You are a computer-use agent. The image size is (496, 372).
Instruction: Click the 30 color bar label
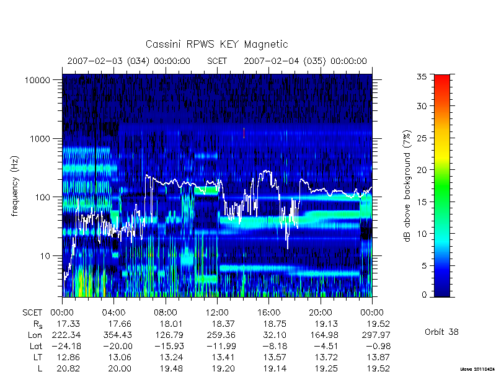(422, 106)
